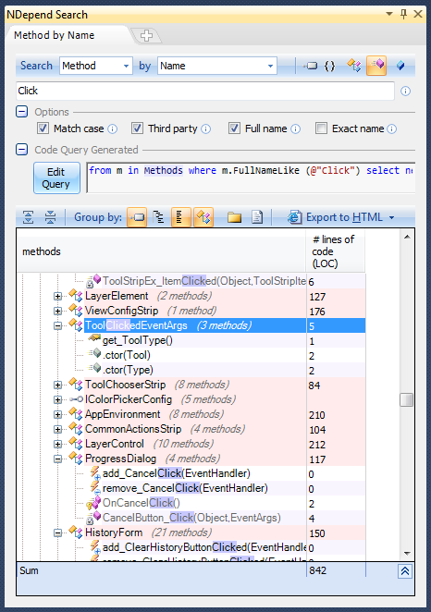Click the info icon beside search box

406,91
